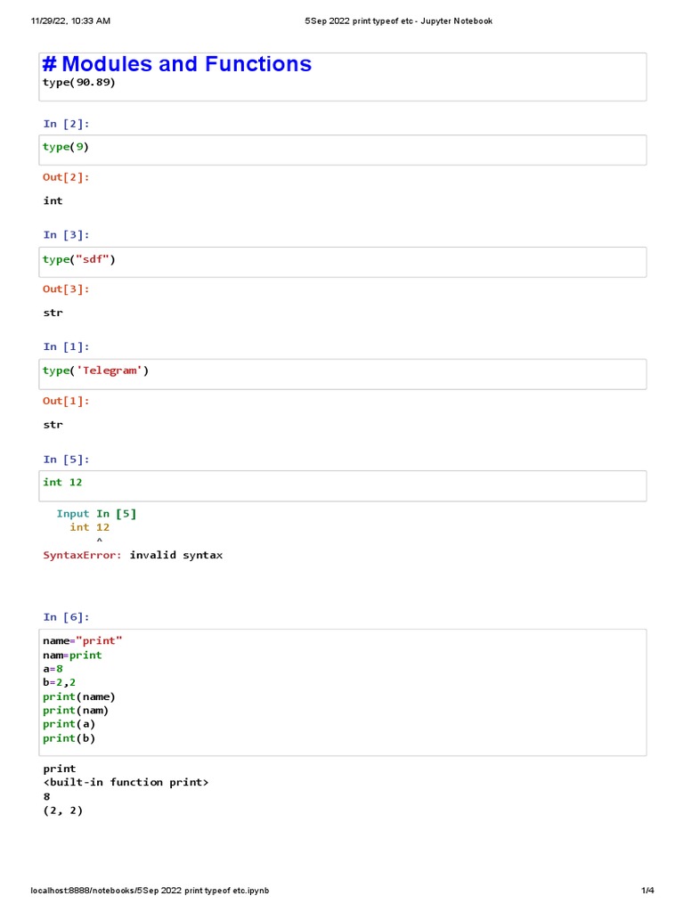Viewport: 684px width, 912px height.
Task: Click the In [1] prompt label
Action: [66, 346]
